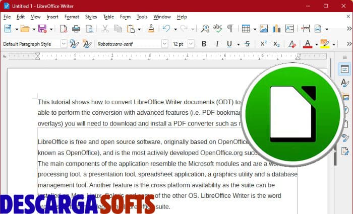Open the font name dropdown arrow
353x214 pixels.
pyautogui.click(x=165, y=44)
